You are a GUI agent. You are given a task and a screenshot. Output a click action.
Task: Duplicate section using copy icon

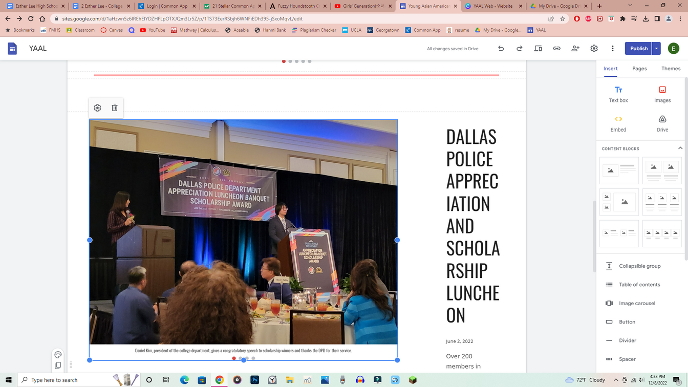58,365
